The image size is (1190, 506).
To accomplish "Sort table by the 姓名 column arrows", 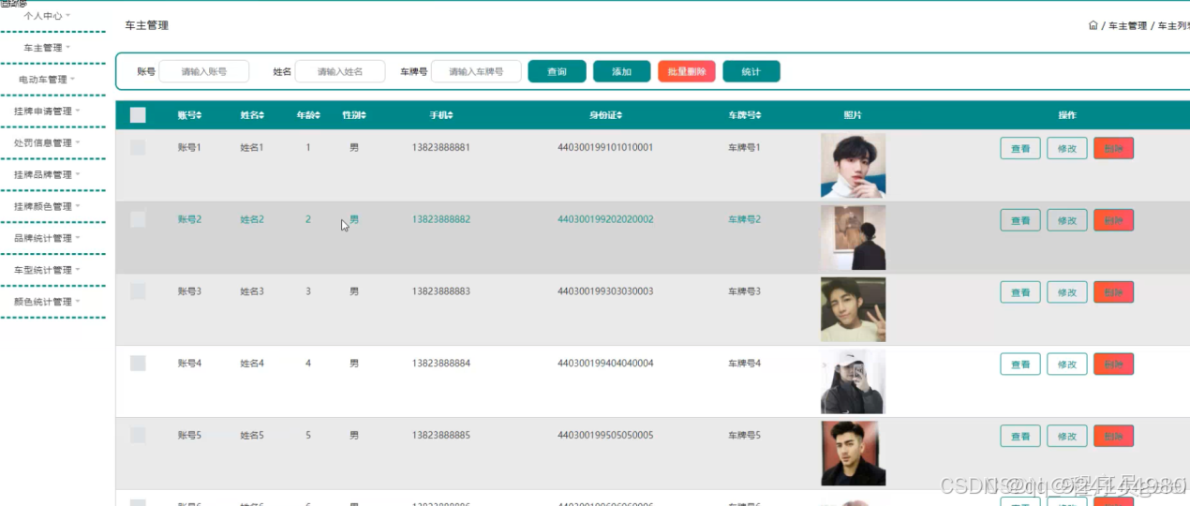I will (261, 115).
